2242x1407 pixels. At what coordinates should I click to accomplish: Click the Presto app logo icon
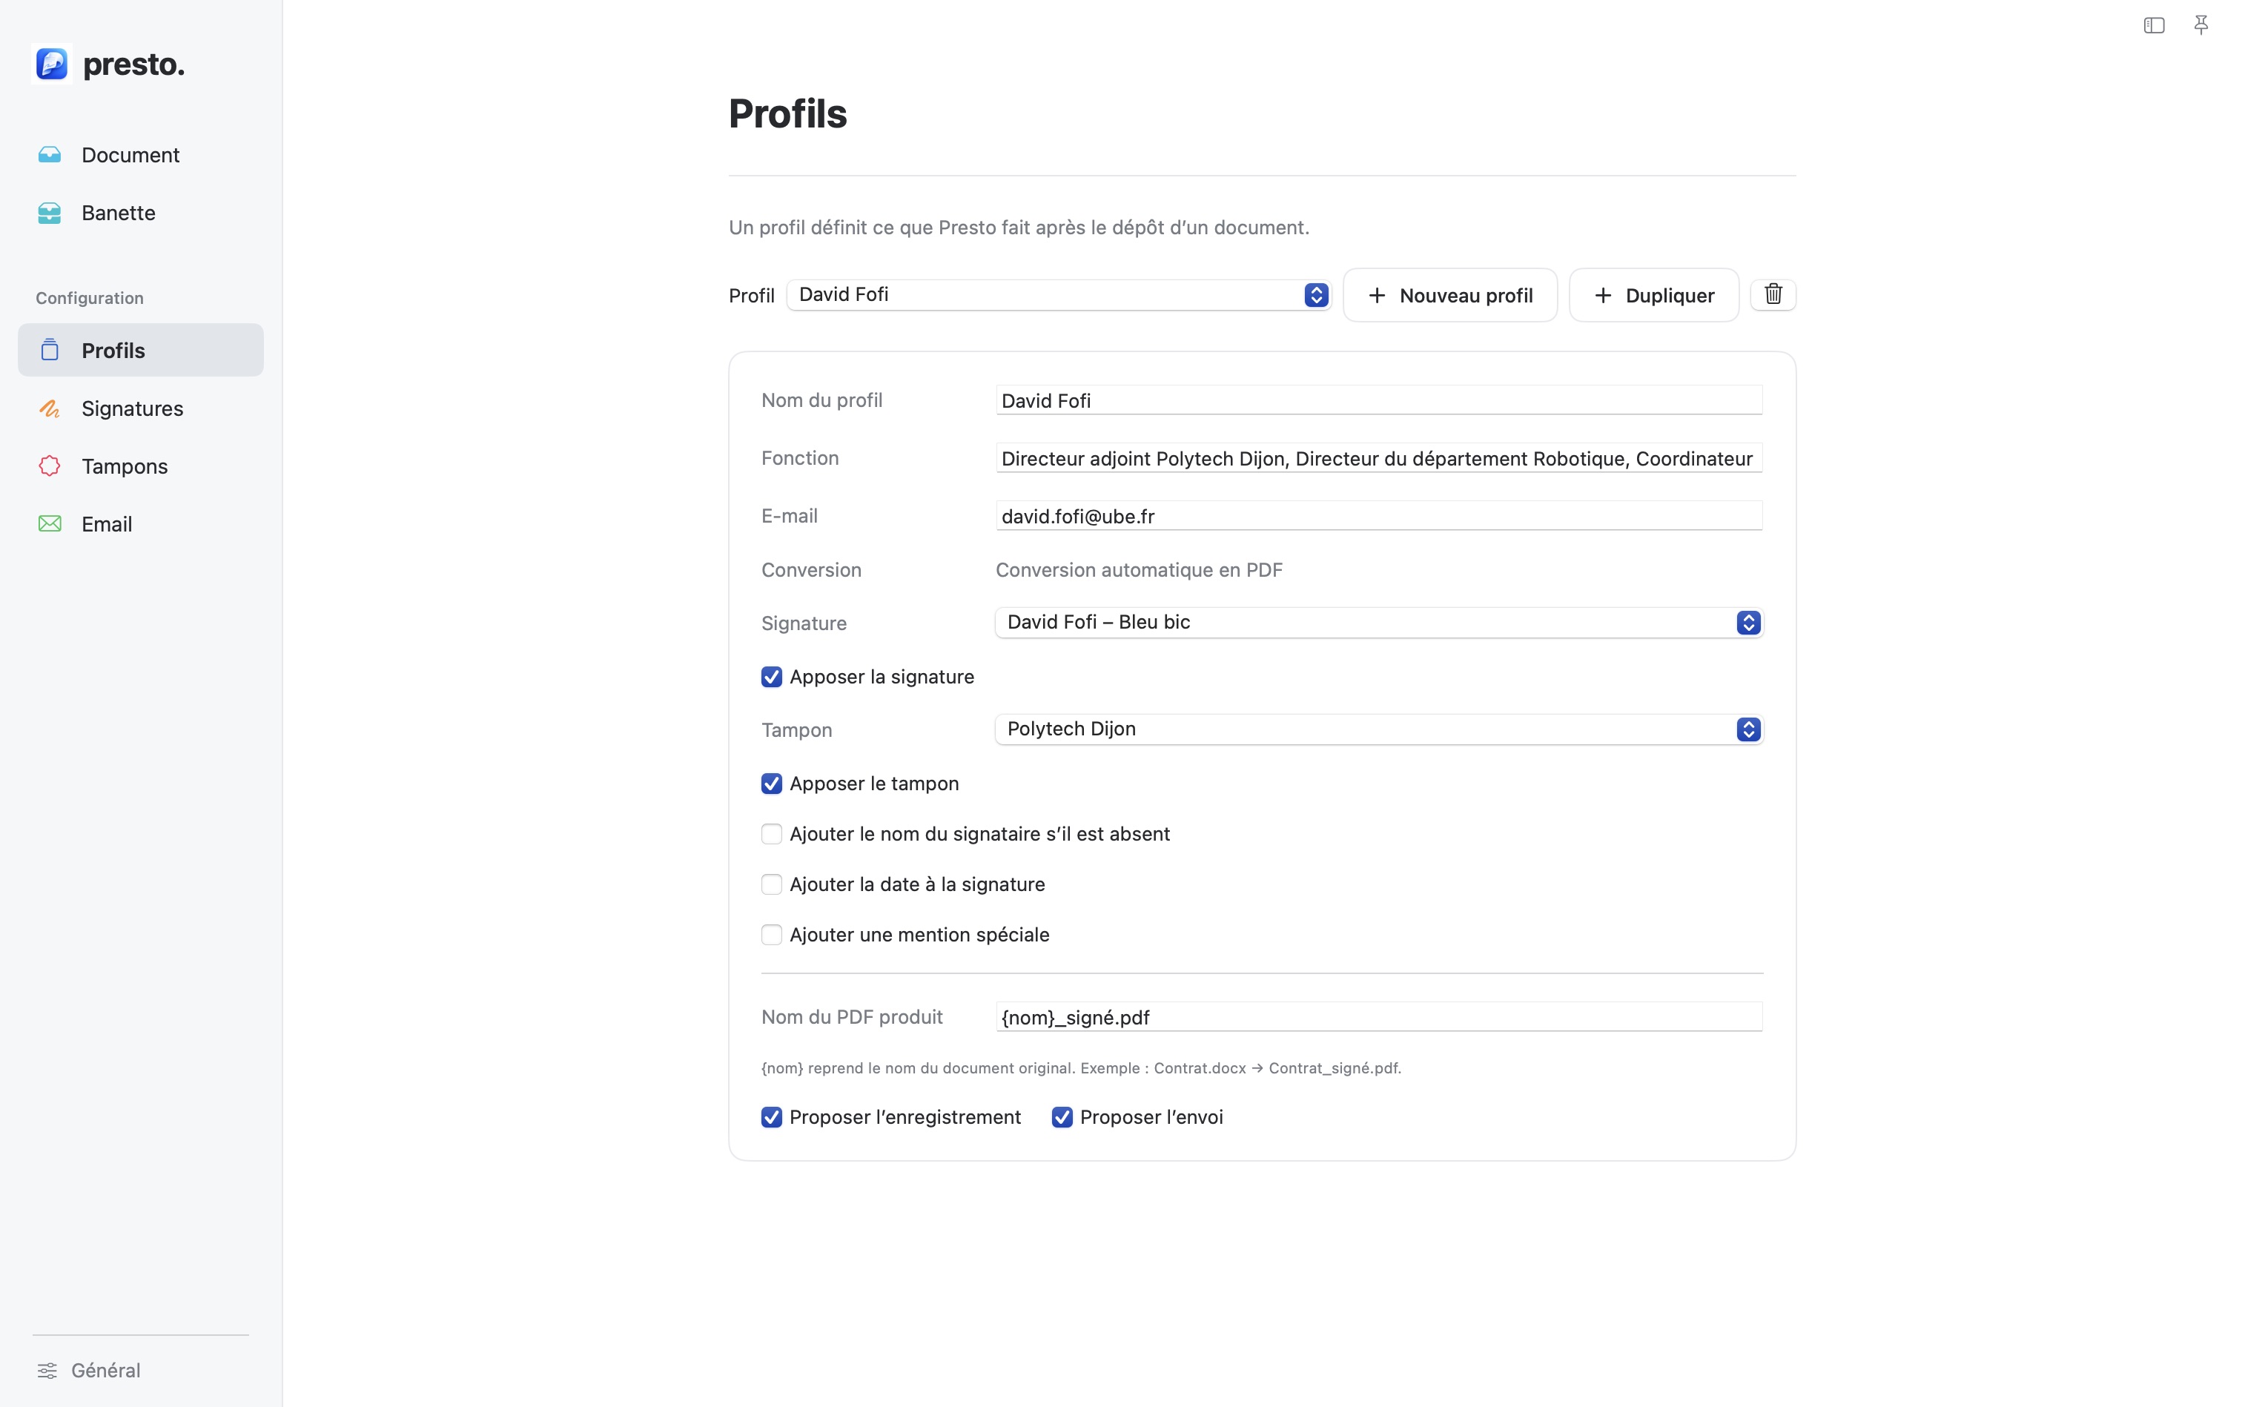tap(51, 63)
